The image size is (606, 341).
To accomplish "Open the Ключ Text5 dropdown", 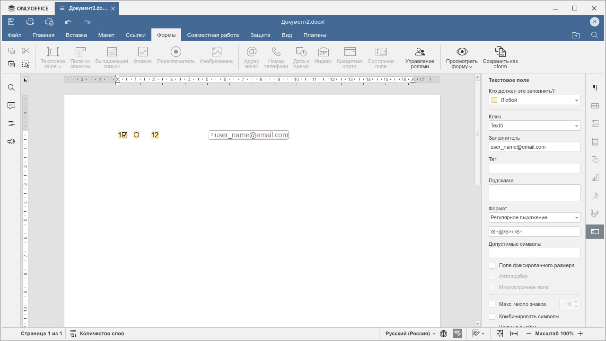I will pyautogui.click(x=534, y=126).
